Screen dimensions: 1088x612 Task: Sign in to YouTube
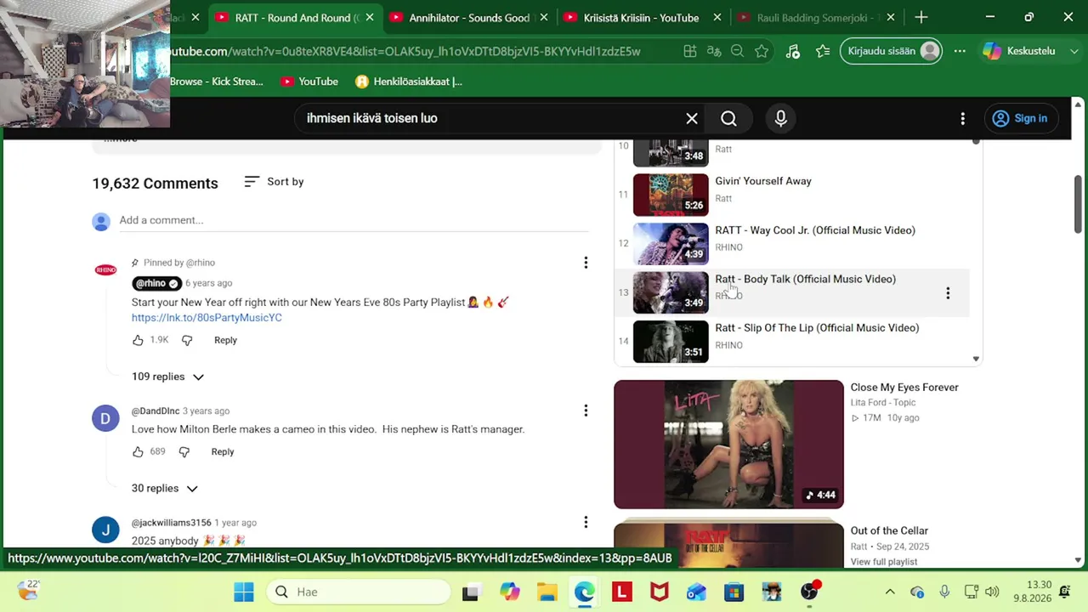coord(1020,118)
